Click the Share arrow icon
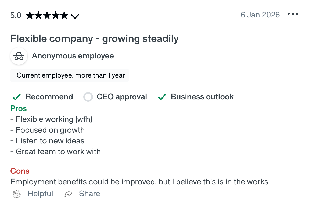Viewport: 309px width, 204px height. (x=68, y=193)
